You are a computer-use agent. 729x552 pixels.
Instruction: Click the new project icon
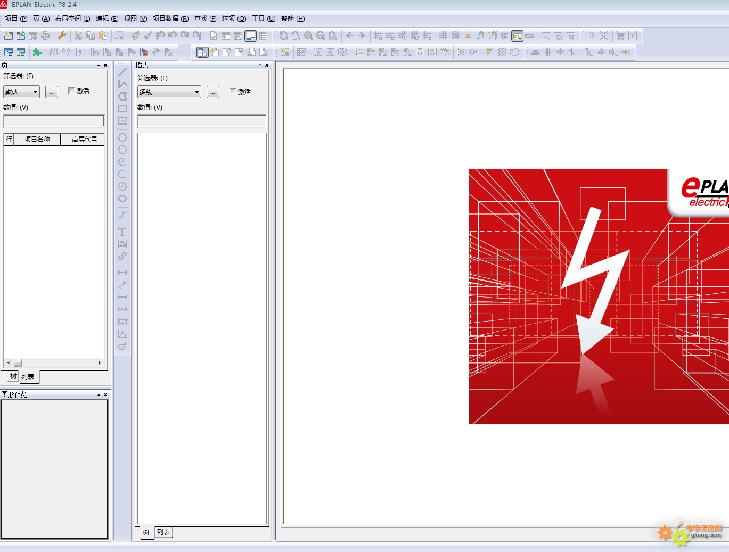(x=8, y=36)
